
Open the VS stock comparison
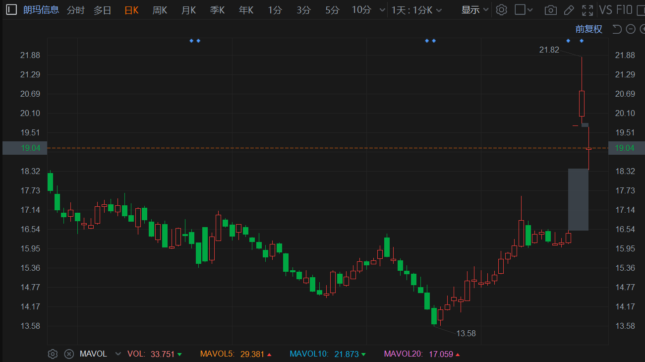606,9
